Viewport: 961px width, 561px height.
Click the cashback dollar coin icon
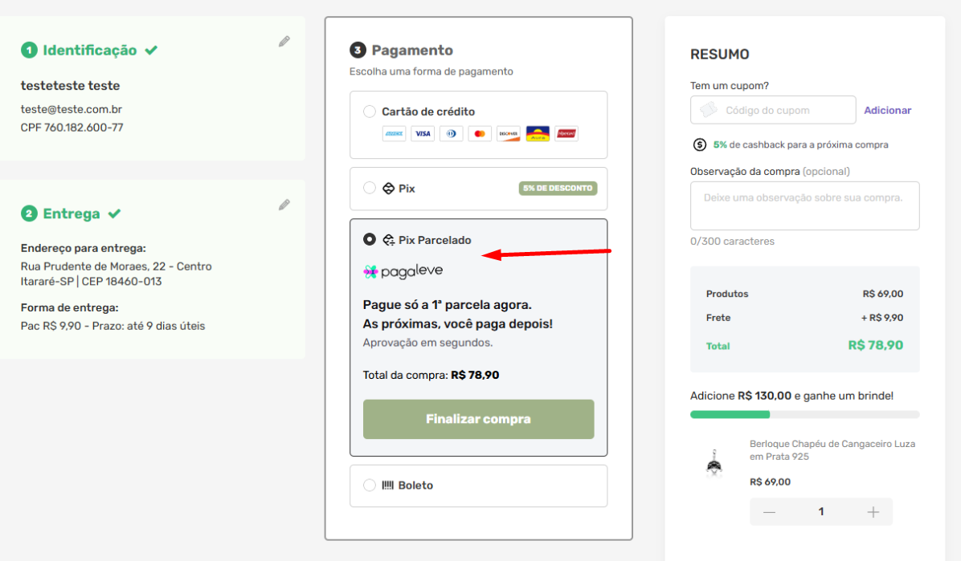point(700,145)
